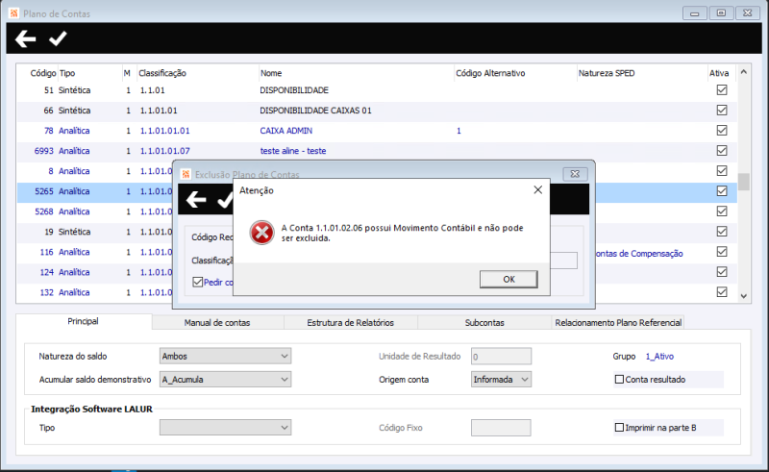Screen dimensions: 769x472
Task: Click the Código Fixo input field
Action: click(501, 428)
